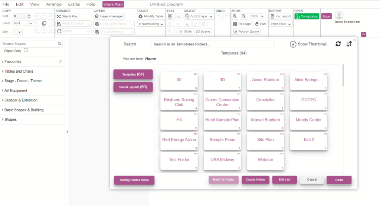Viewport: 380px width, 206px height.
Task: Click the text box tool icon
Action: 170,16
